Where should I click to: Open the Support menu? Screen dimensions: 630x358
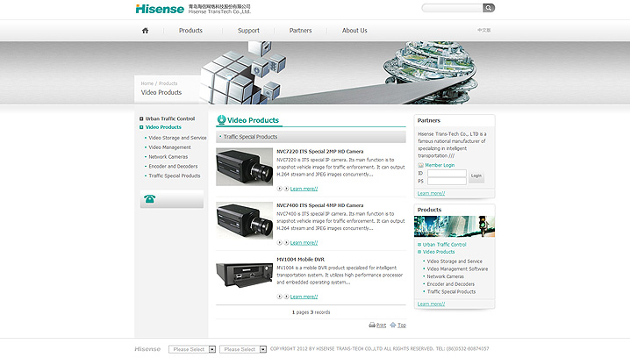coord(248,31)
